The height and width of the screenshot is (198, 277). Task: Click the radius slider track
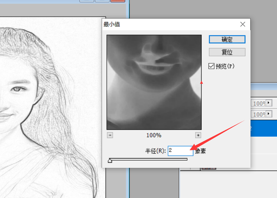click(x=148, y=159)
